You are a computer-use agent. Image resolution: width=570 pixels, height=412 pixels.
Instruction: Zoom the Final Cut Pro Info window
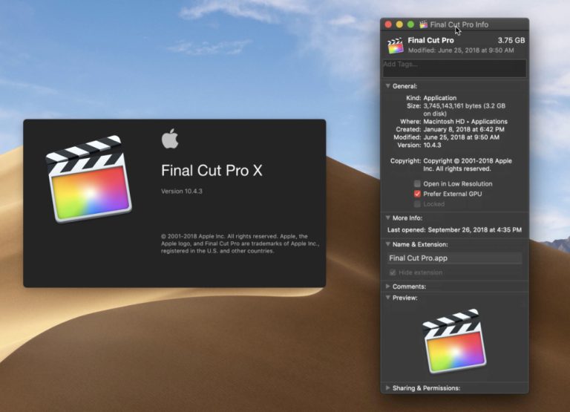point(410,24)
